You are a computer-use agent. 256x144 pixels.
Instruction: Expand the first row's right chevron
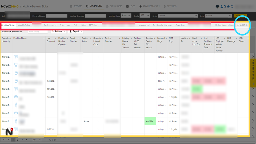253,56
